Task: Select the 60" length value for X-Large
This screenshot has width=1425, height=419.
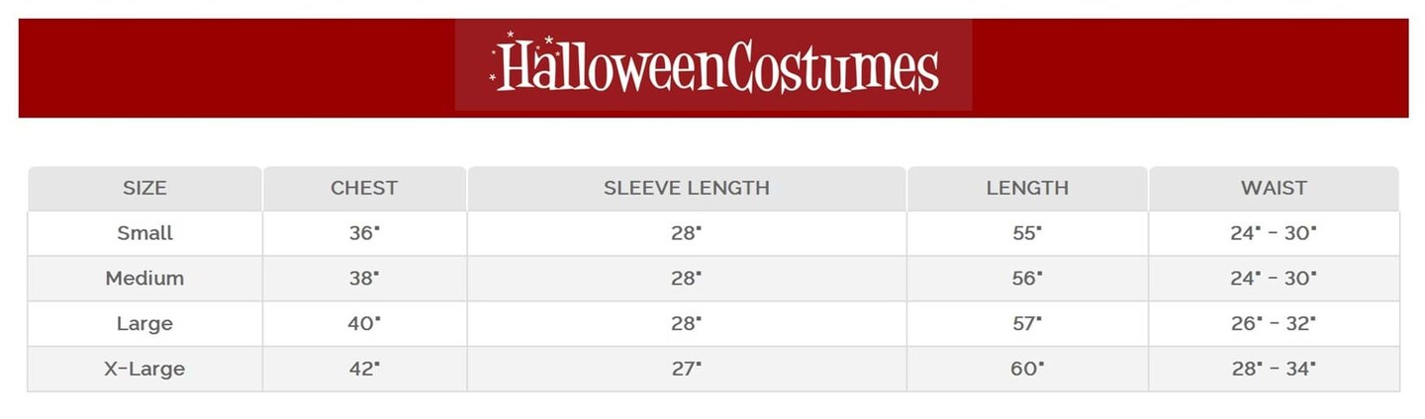Action: point(1027,370)
